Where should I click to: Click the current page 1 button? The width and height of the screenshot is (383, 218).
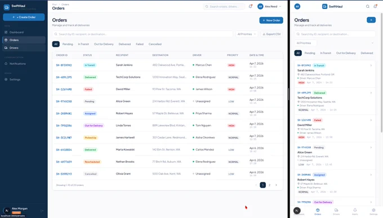tap(263, 185)
